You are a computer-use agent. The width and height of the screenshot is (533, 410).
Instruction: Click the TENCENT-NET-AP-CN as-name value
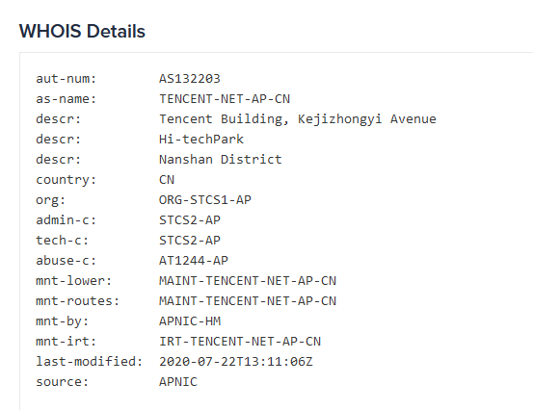point(225,99)
